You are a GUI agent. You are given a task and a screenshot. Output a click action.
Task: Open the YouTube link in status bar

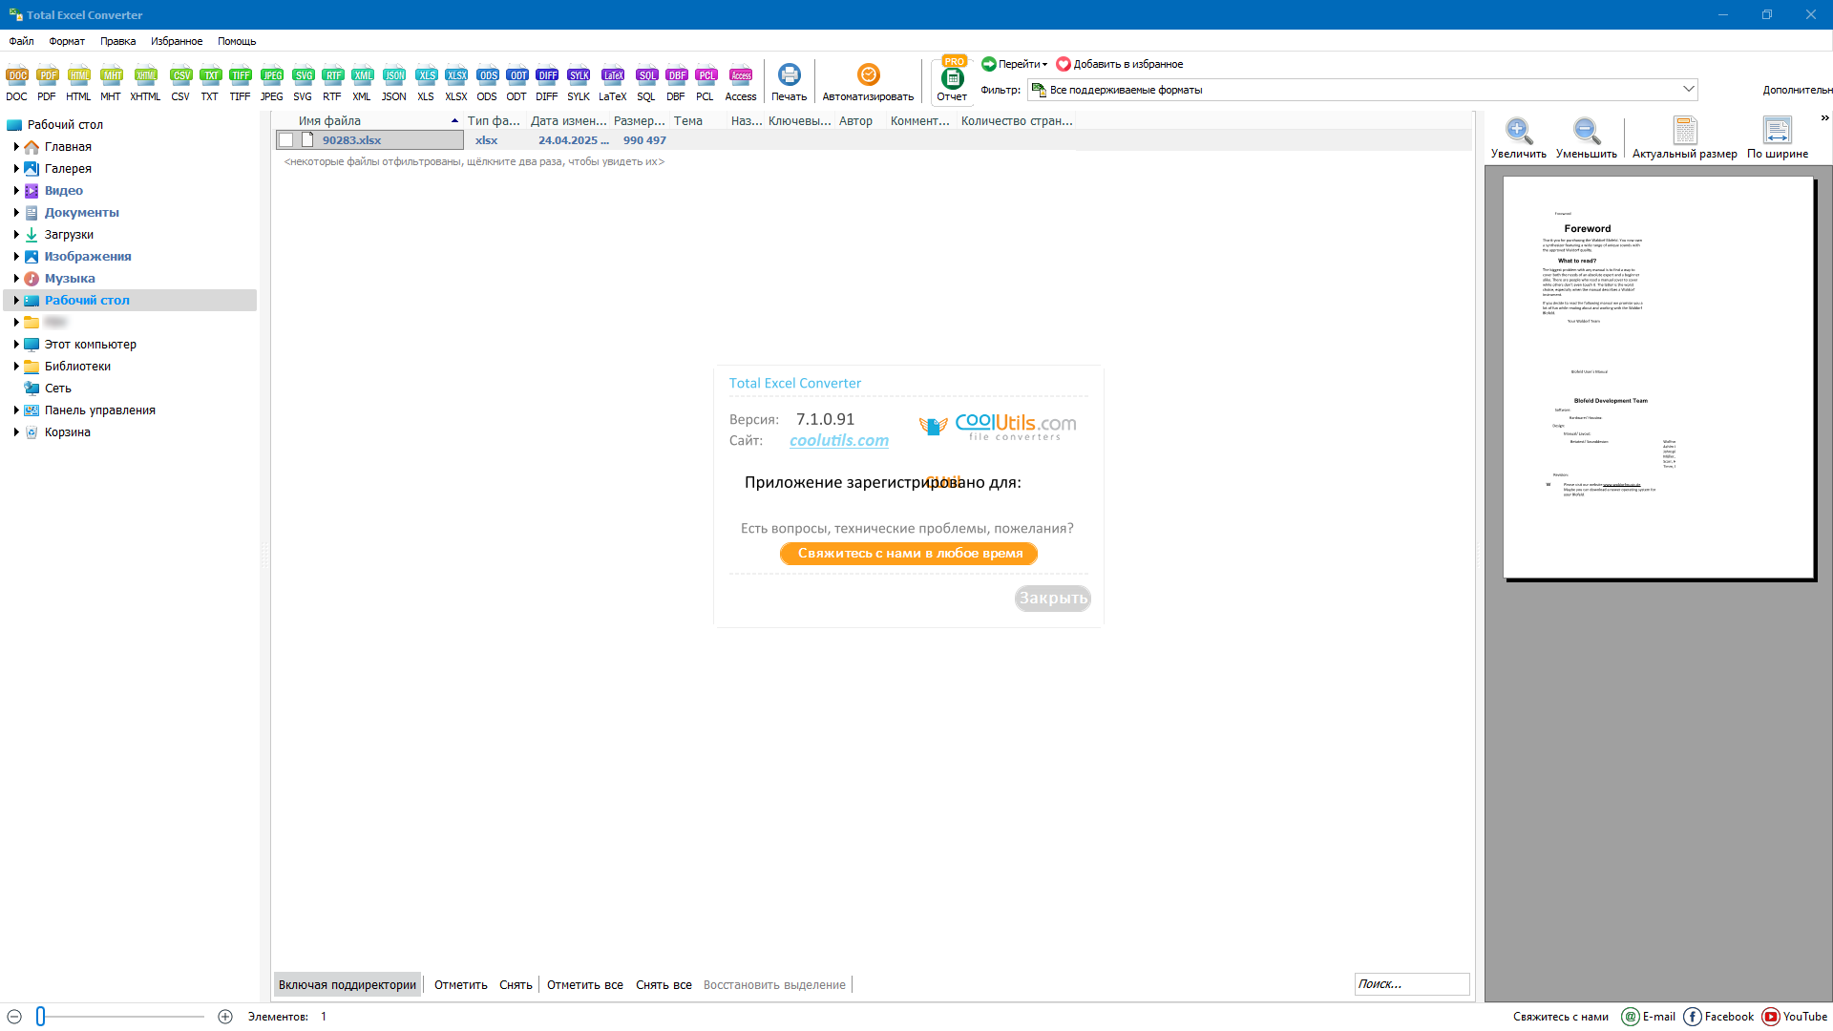pyautogui.click(x=1795, y=1017)
